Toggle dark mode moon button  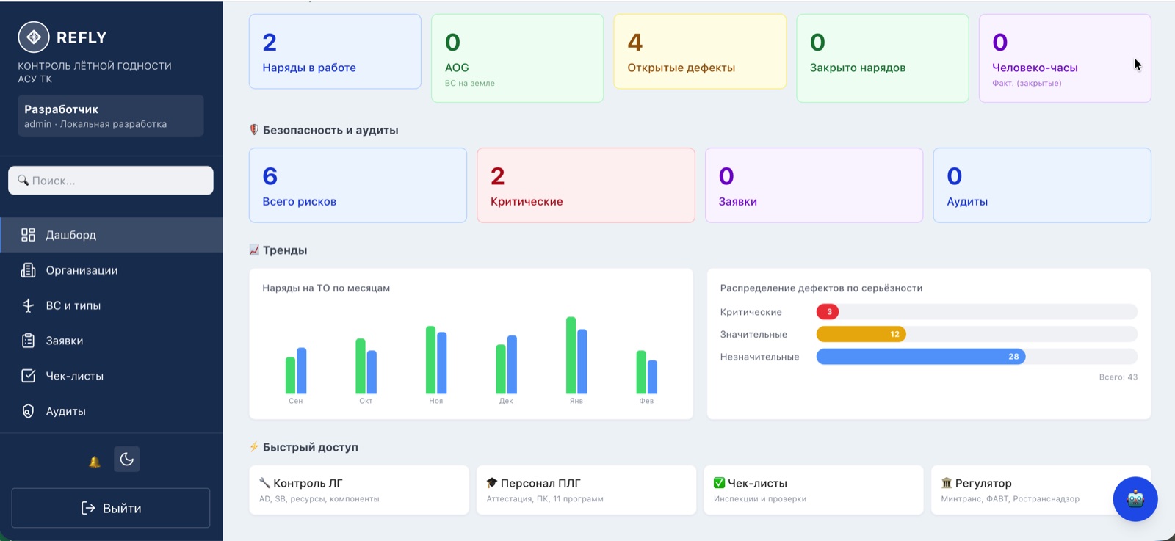127,460
